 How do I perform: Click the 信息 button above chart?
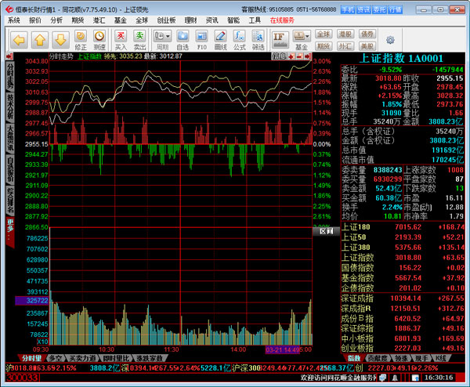pos(279,56)
